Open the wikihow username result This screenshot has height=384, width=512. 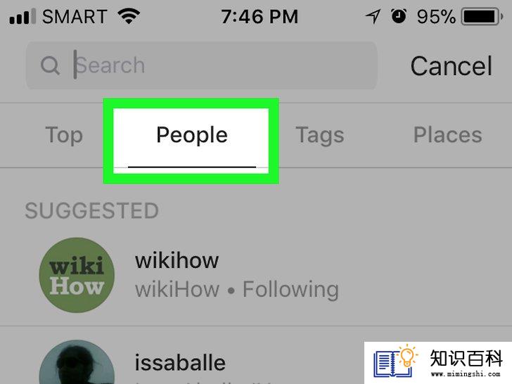(177, 260)
